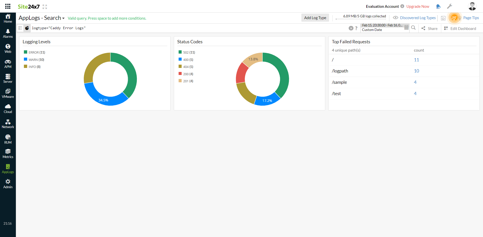Open the Edit Dashboard icon
483x237 pixels.
click(x=446, y=28)
